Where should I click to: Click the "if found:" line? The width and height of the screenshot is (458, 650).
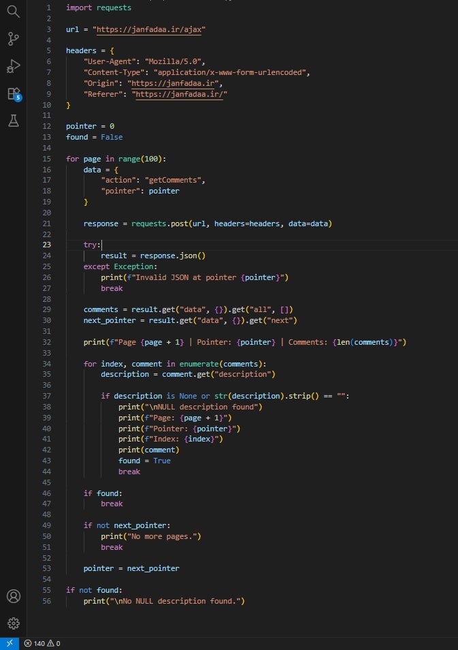[103, 493]
